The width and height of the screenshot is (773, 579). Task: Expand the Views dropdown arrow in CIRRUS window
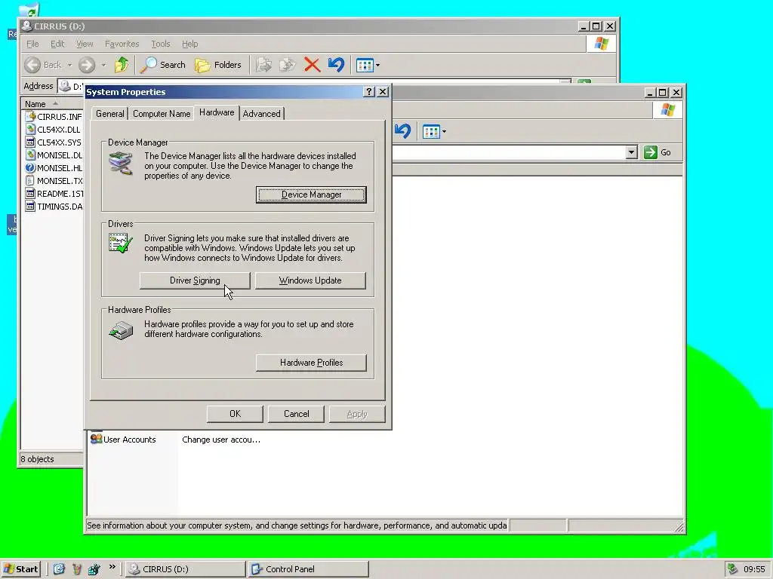tap(377, 65)
